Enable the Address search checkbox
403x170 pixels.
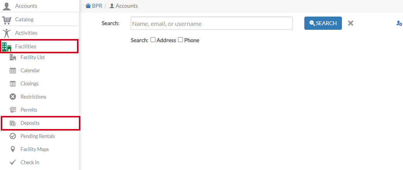coord(153,40)
